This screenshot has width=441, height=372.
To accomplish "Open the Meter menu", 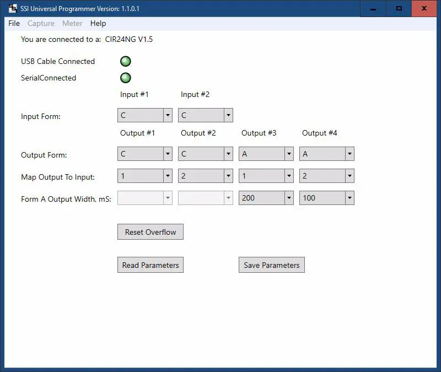I will [x=72, y=23].
